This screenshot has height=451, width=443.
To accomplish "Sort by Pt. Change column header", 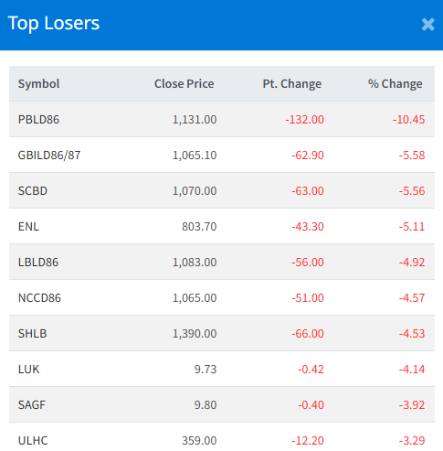I will 291,83.
